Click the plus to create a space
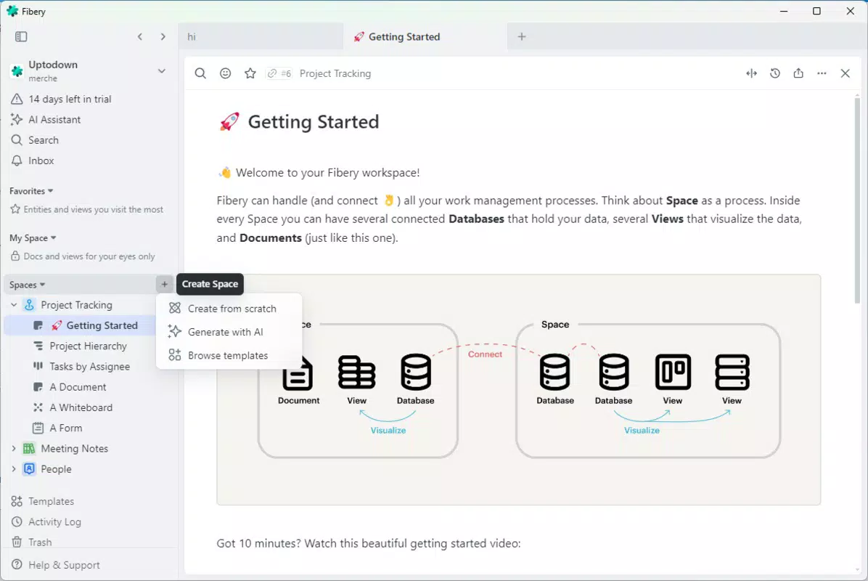868x581 pixels. (165, 284)
